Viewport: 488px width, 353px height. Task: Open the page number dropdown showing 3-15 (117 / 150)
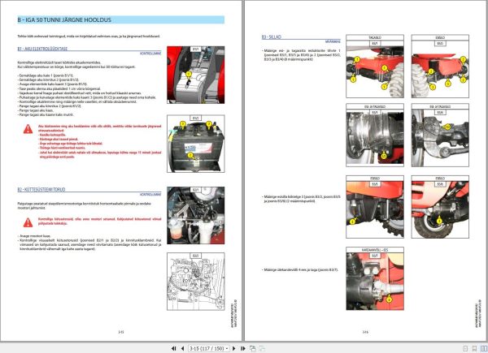pyautogui.click(x=209, y=349)
